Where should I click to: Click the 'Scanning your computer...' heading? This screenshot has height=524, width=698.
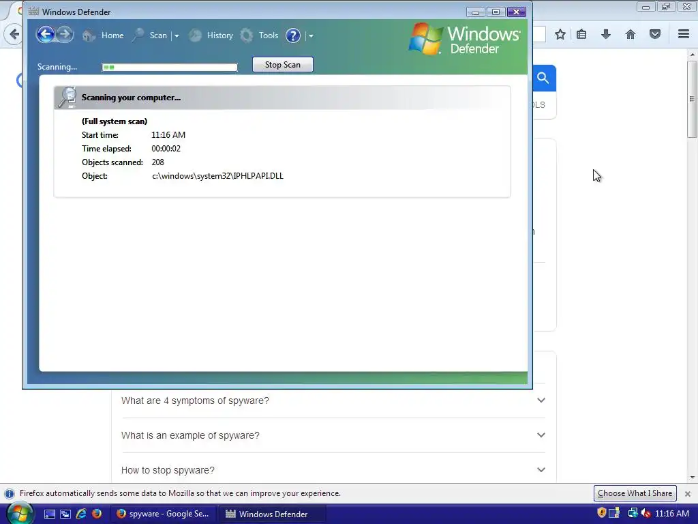pyautogui.click(x=131, y=98)
